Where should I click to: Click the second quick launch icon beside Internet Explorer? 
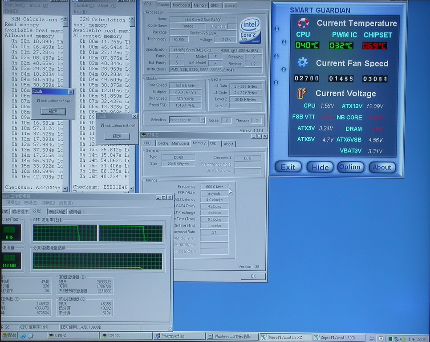pyautogui.click(x=30, y=336)
